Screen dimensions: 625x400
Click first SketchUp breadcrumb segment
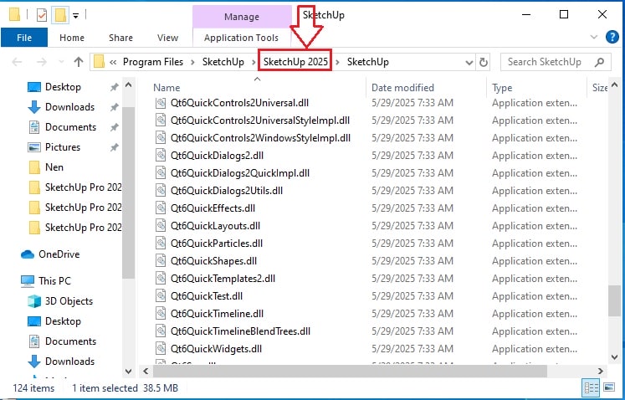[223, 62]
